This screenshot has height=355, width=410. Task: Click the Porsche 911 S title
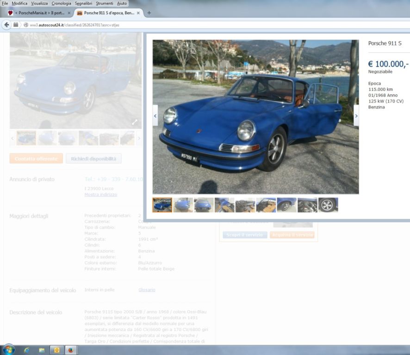[x=385, y=43]
